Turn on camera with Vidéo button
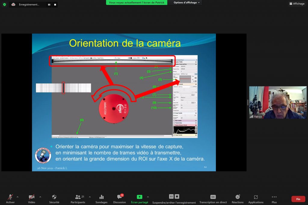The width and height of the screenshot is (308, 205). [31, 199]
